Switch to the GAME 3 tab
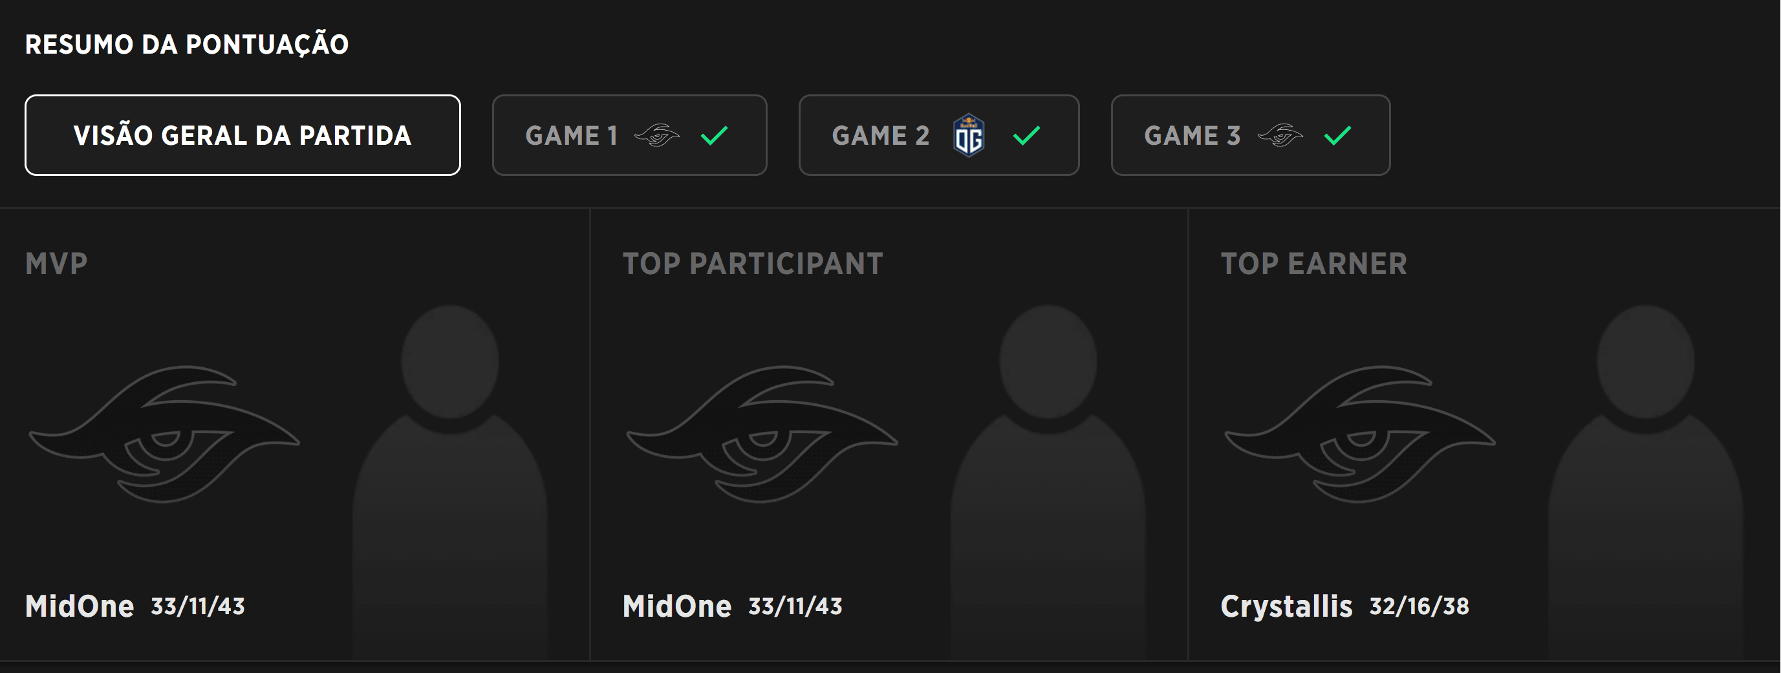 1250,134
